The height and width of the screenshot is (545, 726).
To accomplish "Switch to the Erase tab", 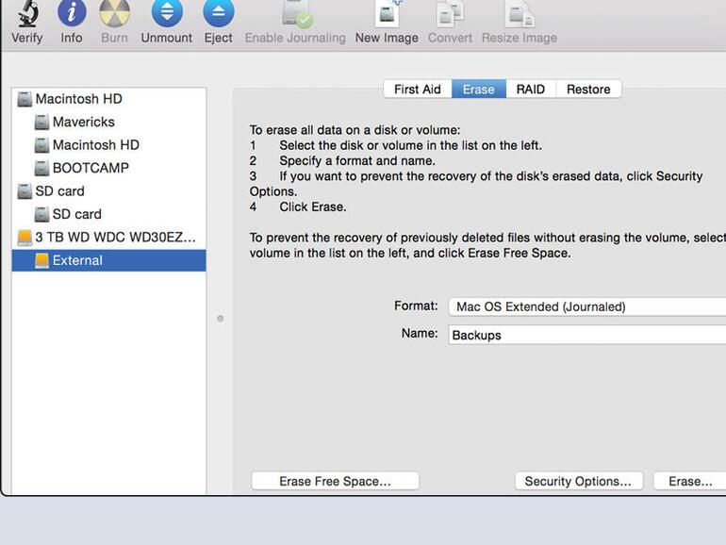I will (479, 89).
